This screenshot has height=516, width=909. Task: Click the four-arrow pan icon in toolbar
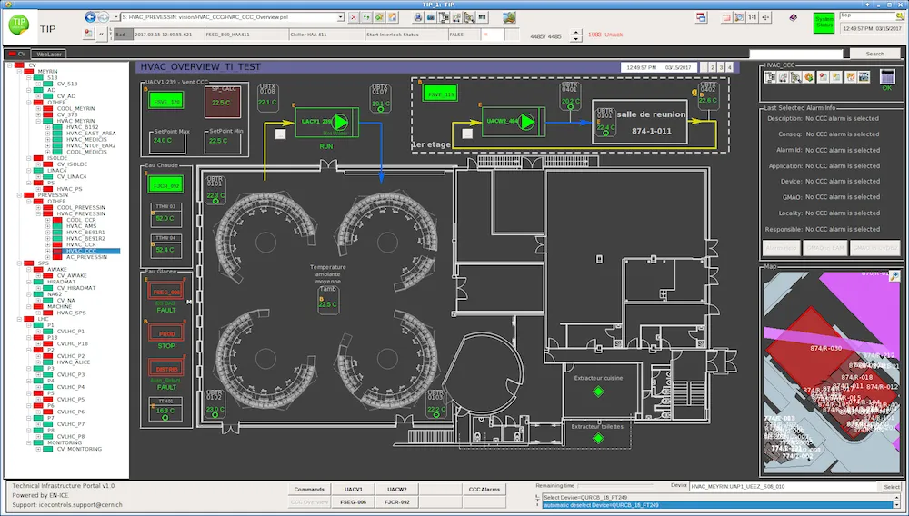click(765, 17)
